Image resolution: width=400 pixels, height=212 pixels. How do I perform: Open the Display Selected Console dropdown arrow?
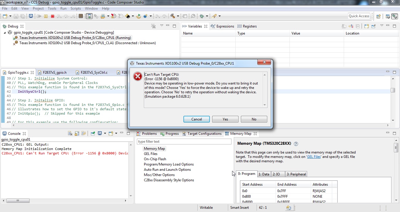tap(105, 133)
